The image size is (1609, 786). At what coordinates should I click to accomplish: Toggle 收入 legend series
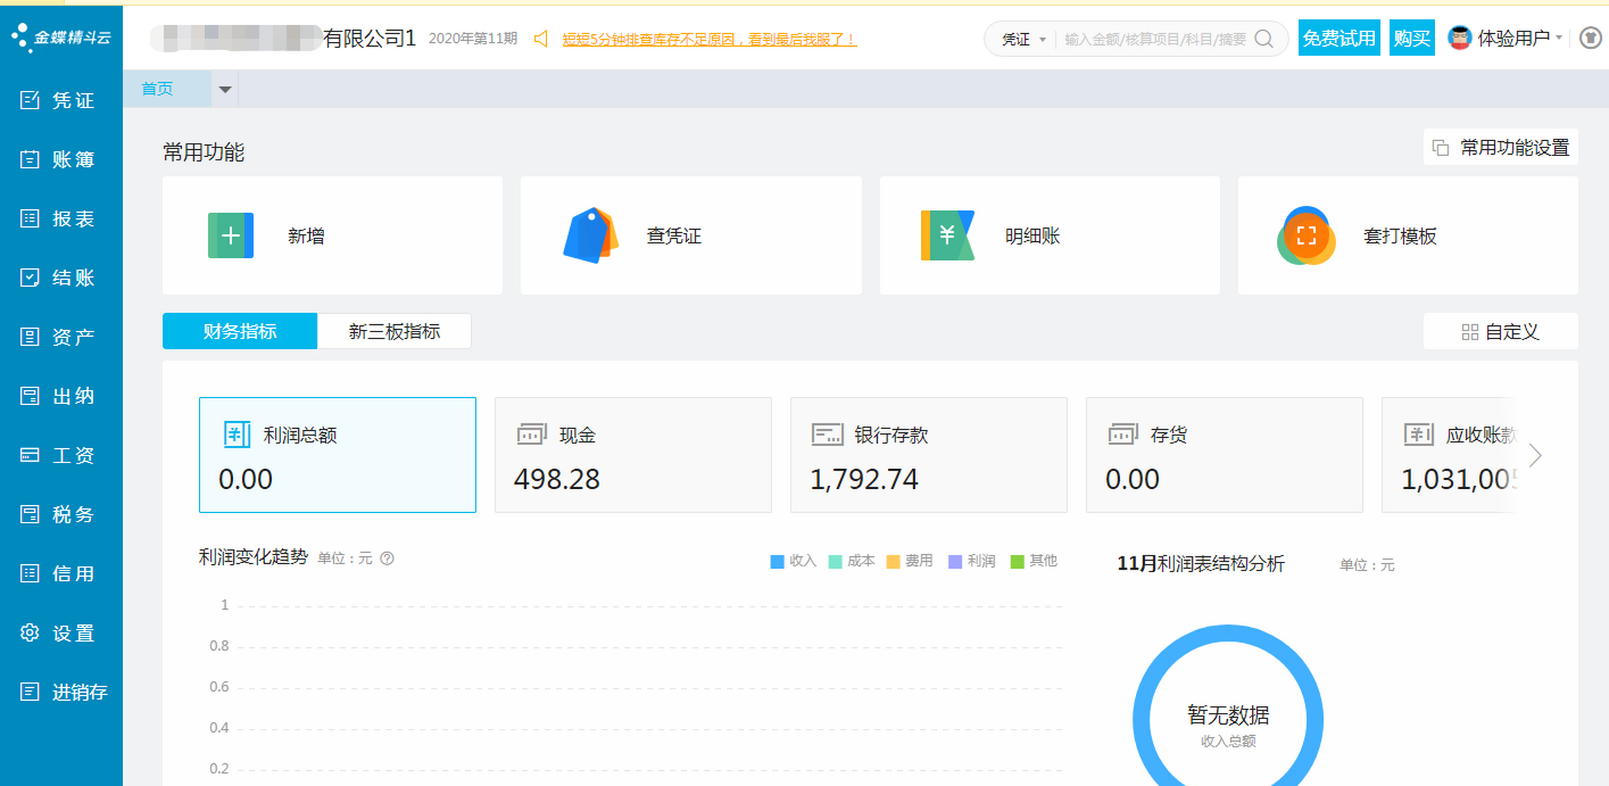pyautogui.click(x=793, y=561)
